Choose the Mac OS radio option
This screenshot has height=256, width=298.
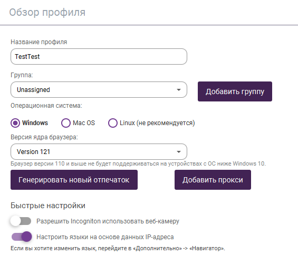pyautogui.click(x=66, y=123)
